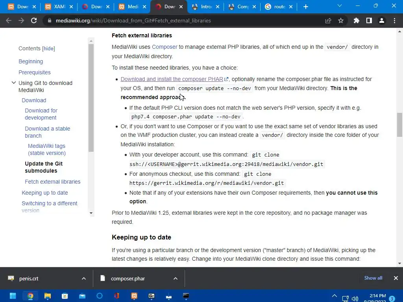This screenshot has height=302, width=403.
Task: Select the Keeping up to date heading
Action: click(x=141, y=237)
